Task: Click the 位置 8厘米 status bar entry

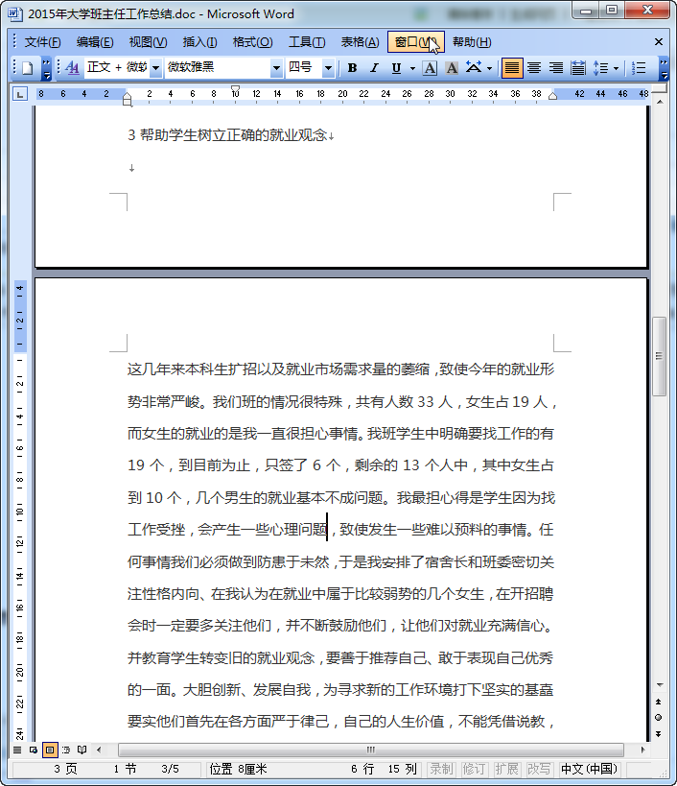Action: (x=239, y=769)
